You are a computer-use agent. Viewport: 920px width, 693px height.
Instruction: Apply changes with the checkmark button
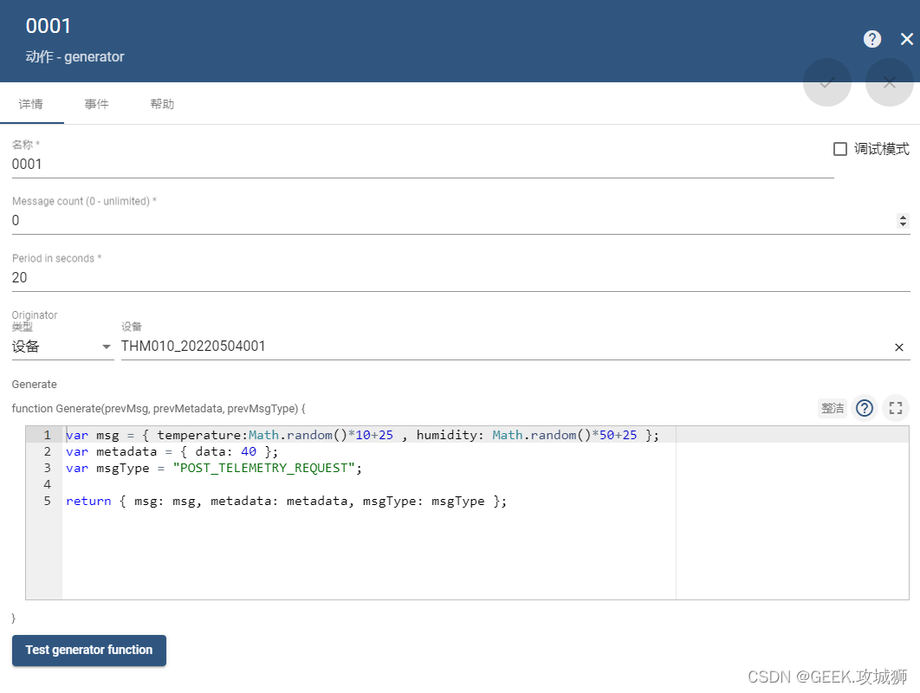(x=826, y=82)
